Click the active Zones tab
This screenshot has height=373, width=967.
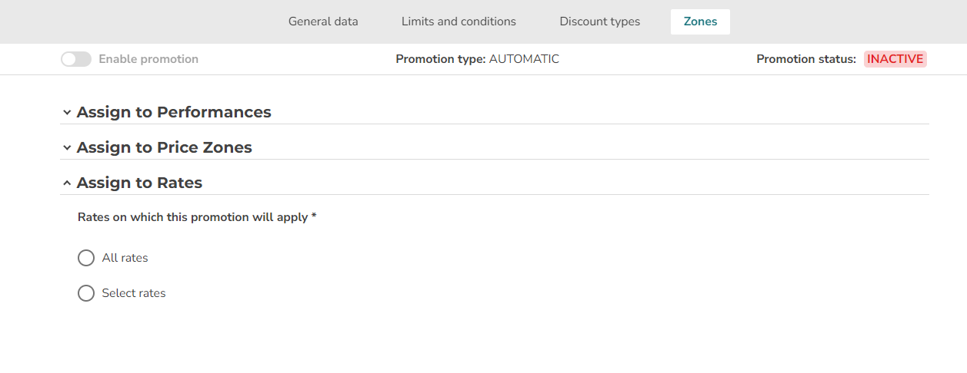click(700, 21)
